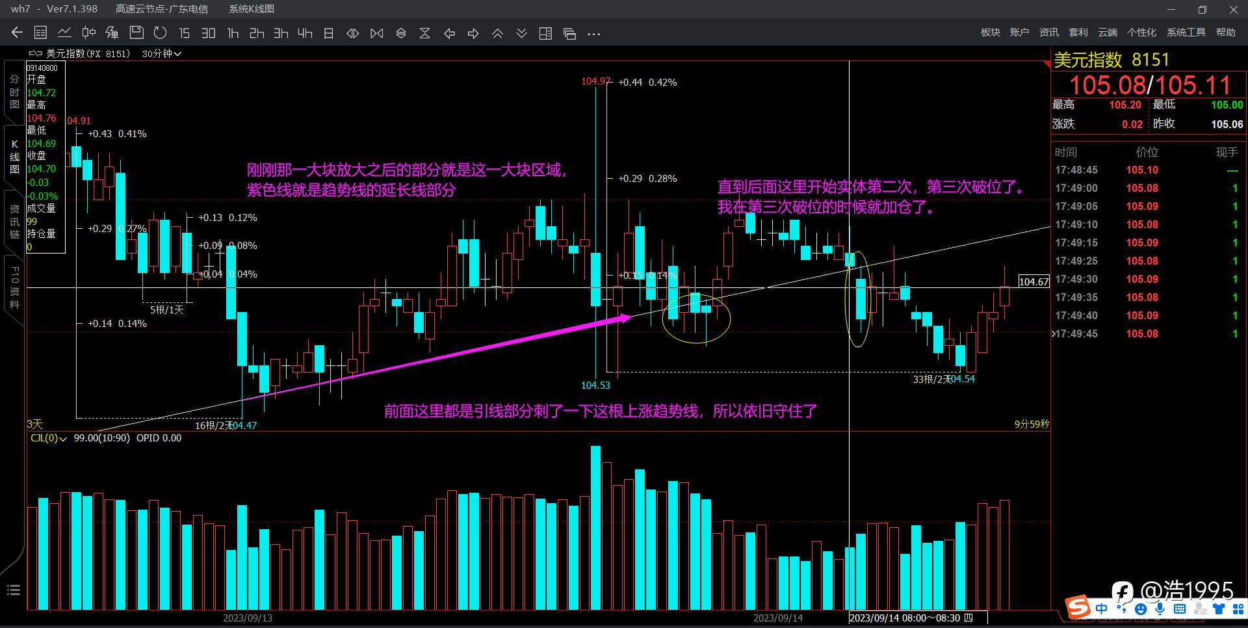
Task: Open the 筹 chip distribution icon
Action: click(x=112, y=33)
